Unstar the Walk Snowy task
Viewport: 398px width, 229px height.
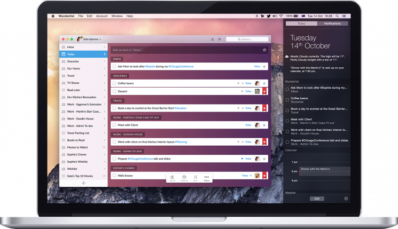click(x=264, y=176)
